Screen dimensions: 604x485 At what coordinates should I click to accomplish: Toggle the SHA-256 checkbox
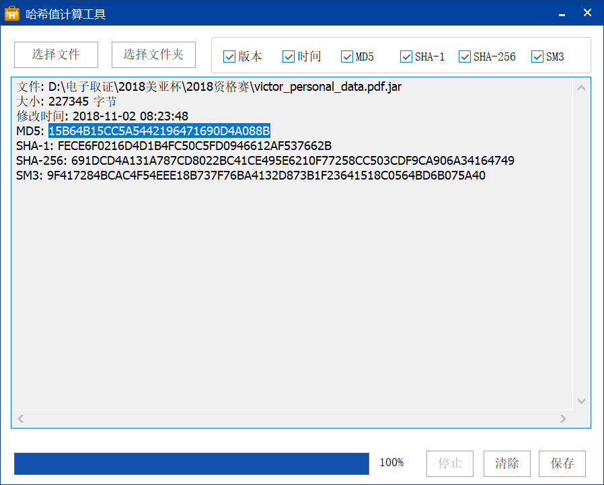[x=465, y=57]
